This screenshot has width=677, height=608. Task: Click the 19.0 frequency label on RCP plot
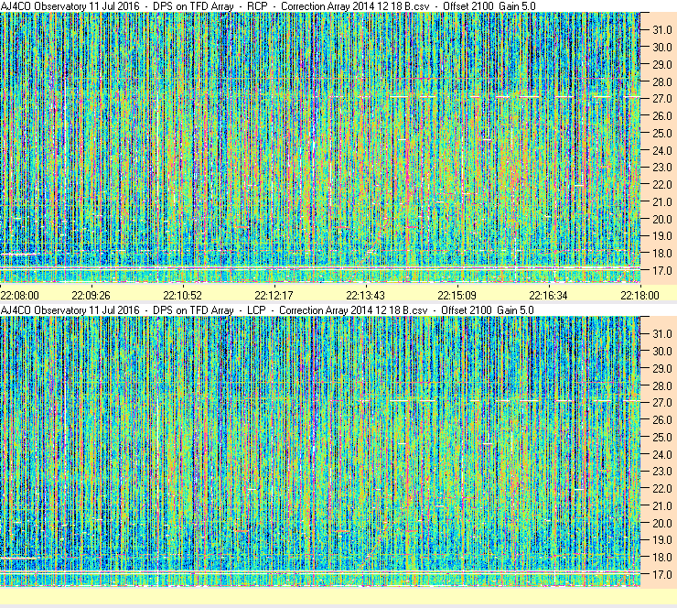tap(662, 236)
